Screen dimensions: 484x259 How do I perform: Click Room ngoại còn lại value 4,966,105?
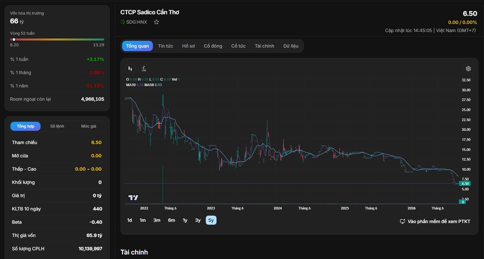93,99
